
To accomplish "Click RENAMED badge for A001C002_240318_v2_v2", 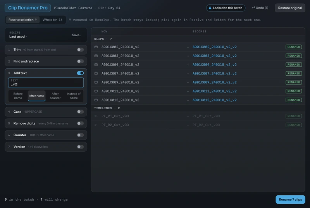I will coord(294,47).
